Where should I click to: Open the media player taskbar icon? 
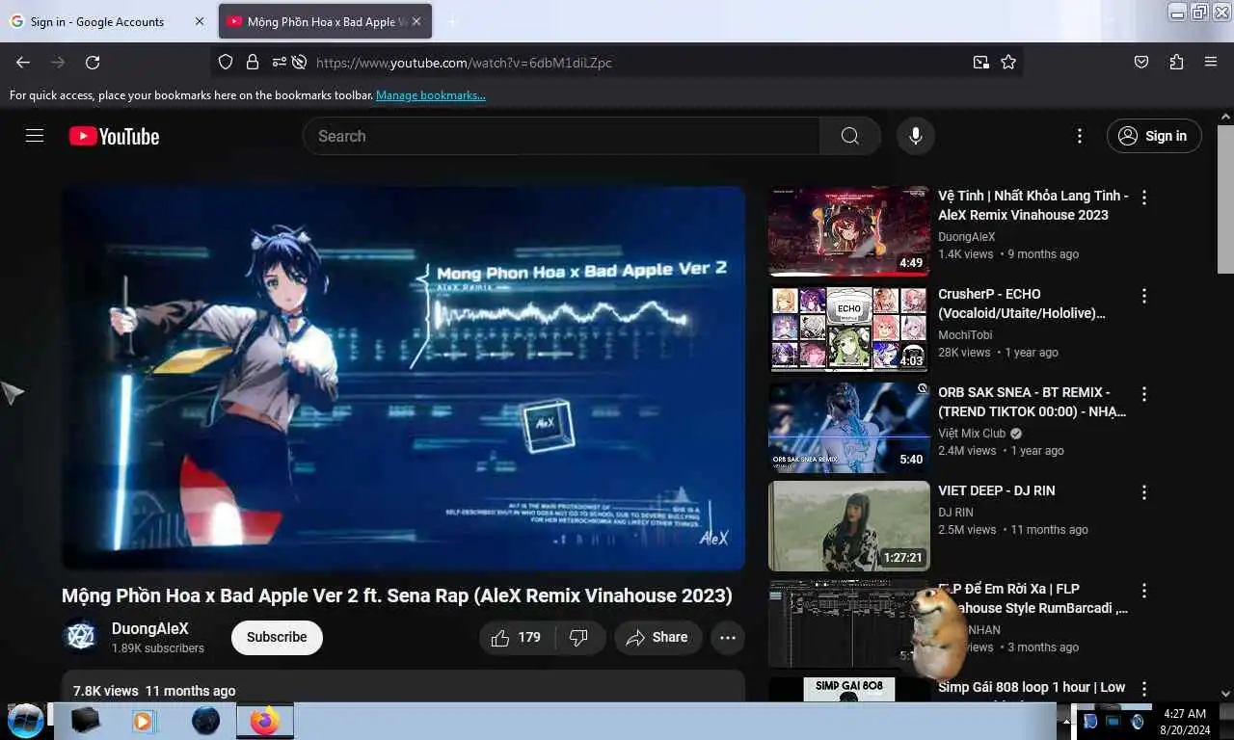(145, 721)
